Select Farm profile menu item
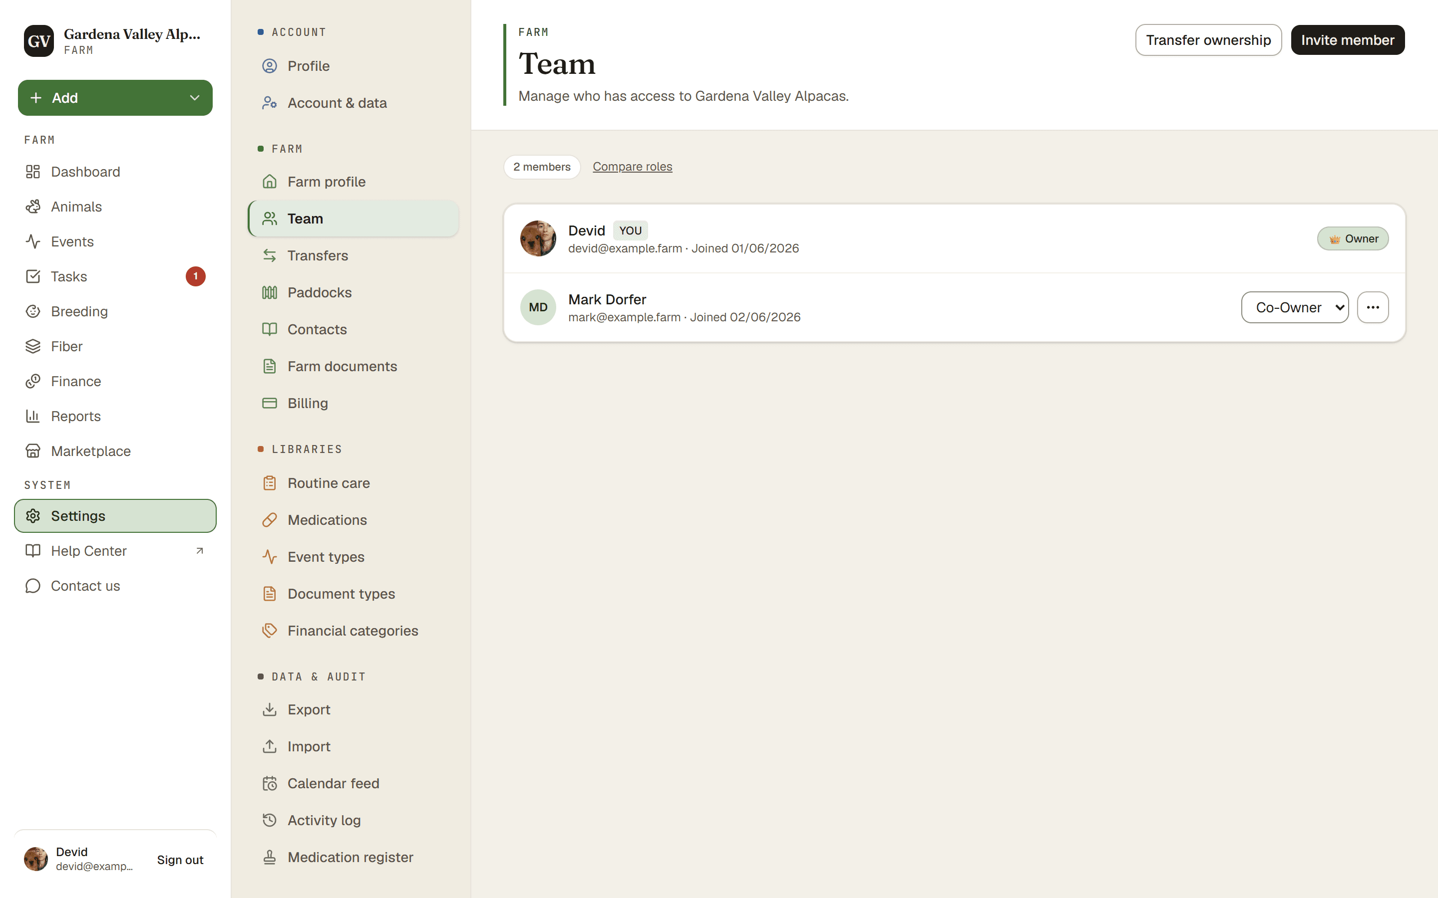 [353, 182]
